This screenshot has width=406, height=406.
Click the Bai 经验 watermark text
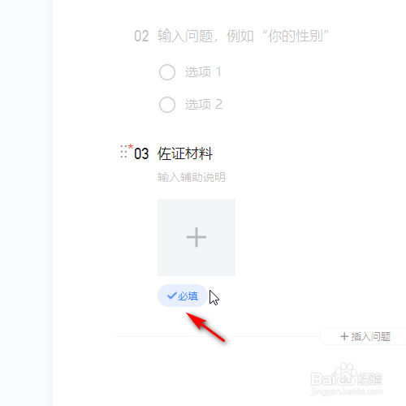[347, 378]
